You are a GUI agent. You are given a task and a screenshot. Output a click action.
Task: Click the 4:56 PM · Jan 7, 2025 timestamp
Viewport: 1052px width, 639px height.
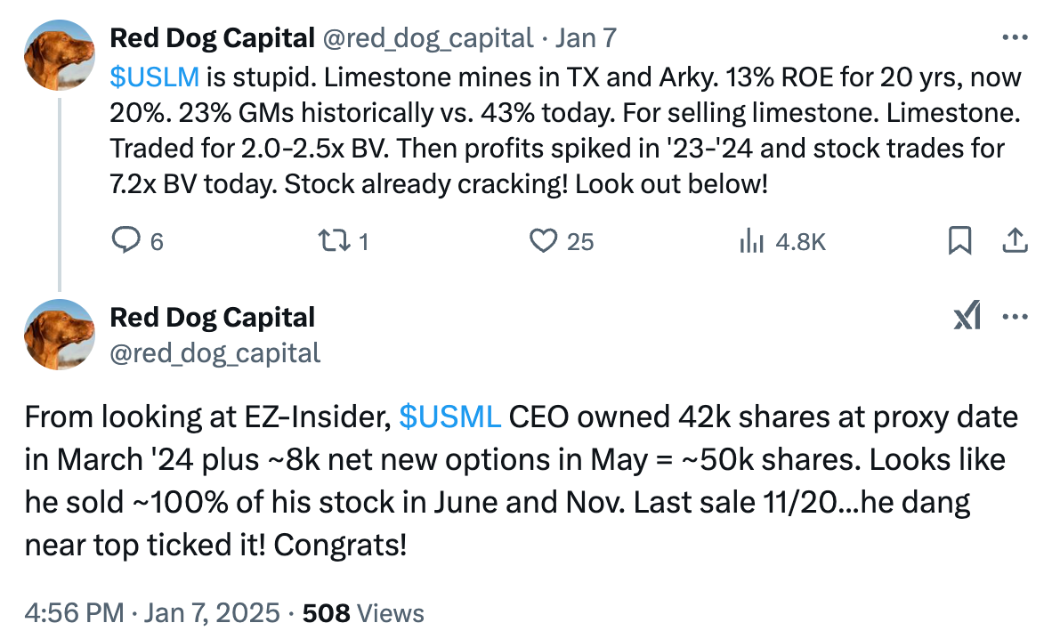click(x=152, y=613)
